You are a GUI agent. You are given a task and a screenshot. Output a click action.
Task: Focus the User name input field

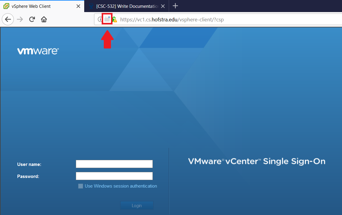[x=114, y=164]
